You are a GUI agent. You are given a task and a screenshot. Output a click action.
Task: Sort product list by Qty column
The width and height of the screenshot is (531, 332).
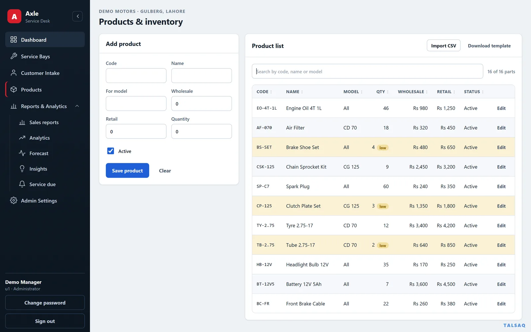382,92
